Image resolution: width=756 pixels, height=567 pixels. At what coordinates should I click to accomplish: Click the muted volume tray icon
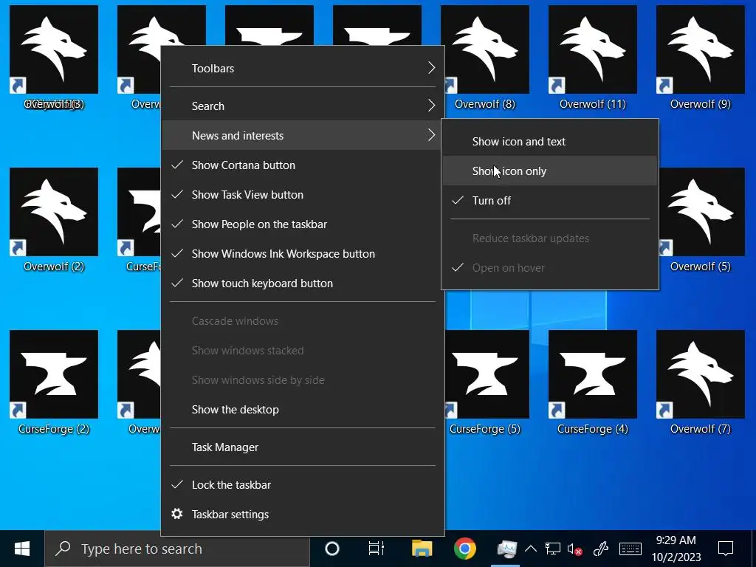coord(574,549)
